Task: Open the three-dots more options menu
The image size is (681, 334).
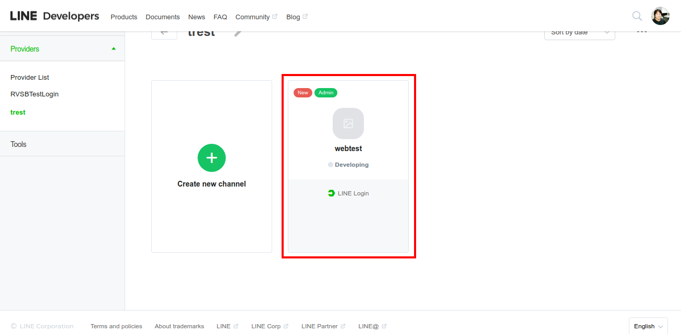Action: (642, 32)
